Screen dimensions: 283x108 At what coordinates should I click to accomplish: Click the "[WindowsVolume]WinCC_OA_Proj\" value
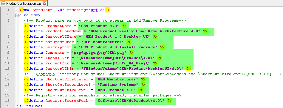click(x=113, y=63)
